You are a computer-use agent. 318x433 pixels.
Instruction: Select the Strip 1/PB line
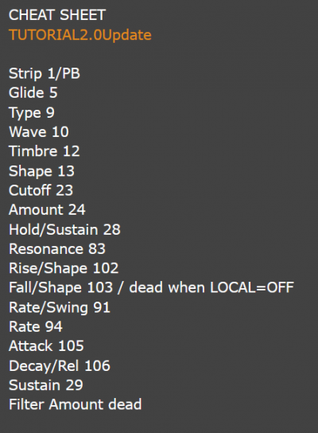45,74
